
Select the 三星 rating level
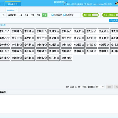(x=32, y=15)
